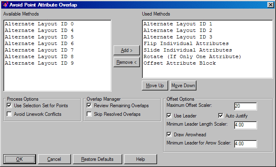
Task: Toggle the Draw Arrowhead checkbox
Action: tap(169, 134)
